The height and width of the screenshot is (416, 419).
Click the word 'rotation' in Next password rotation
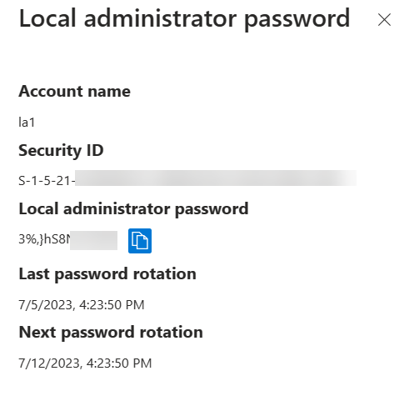pos(172,333)
